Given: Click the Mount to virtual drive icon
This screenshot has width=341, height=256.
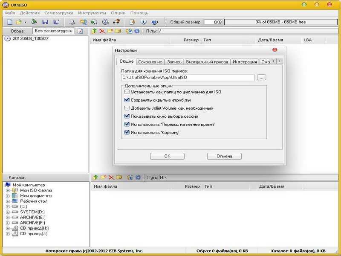Looking at the screenshot, I should coord(105,22).
